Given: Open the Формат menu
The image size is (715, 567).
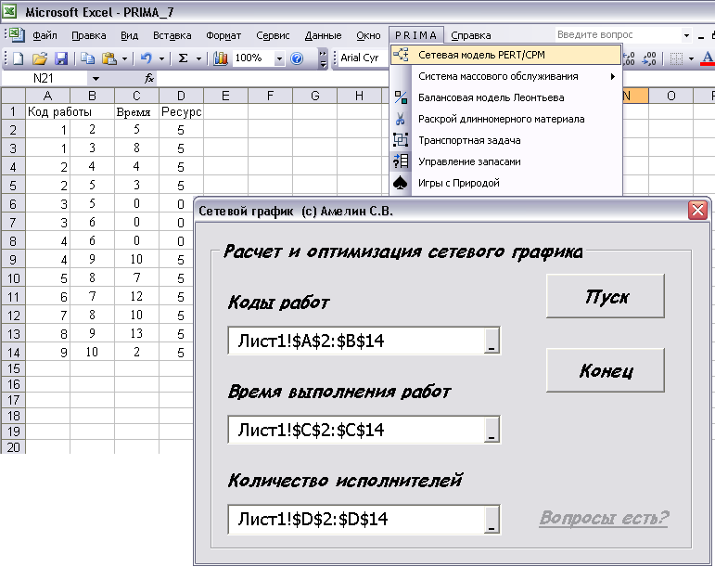Looking at the screenshot, I should [x=223, y=35].
